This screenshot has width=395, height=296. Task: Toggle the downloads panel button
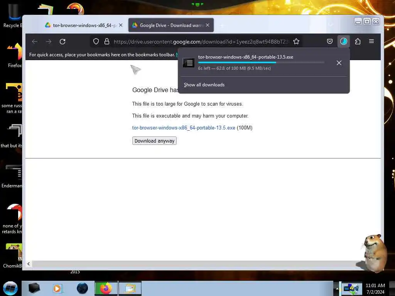pyautogui.click(x=344, y=41)
